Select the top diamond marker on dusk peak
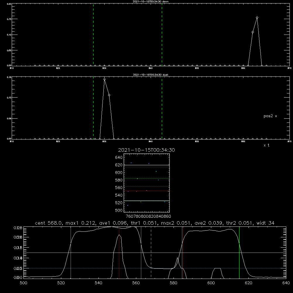 point(105,79)
